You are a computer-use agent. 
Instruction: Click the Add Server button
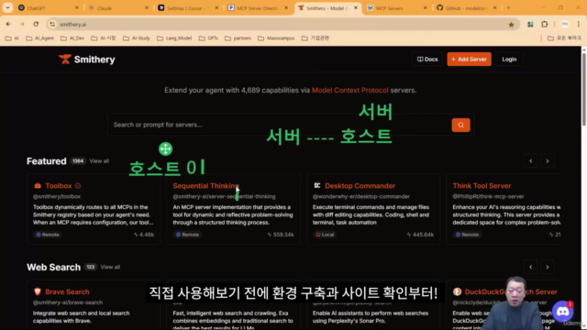469,60
